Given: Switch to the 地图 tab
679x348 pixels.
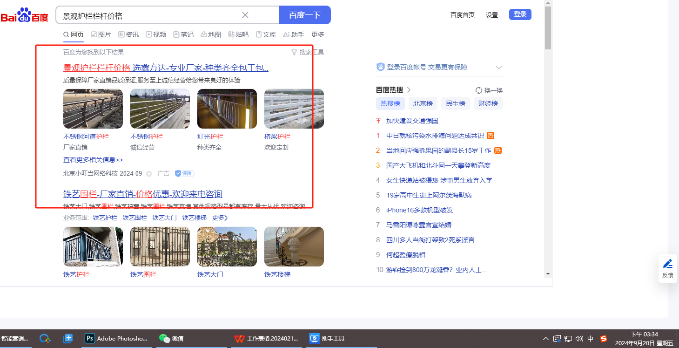Looking at the screenshot, I should click(x=211, y=34).
